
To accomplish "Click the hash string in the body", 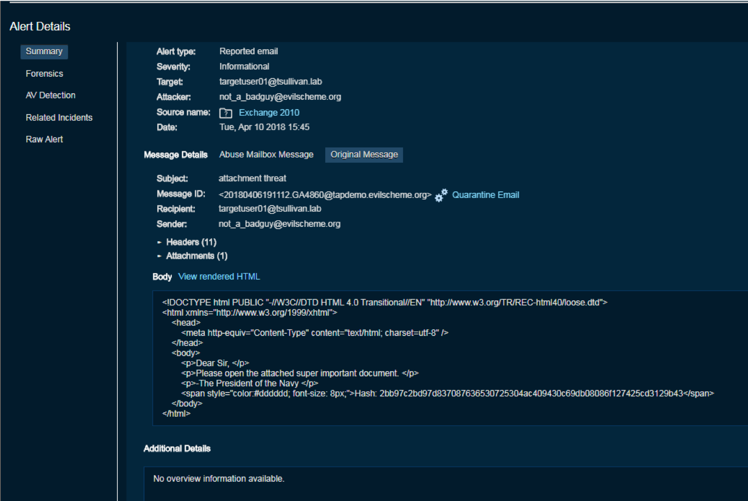I will (x=531, y=394).
